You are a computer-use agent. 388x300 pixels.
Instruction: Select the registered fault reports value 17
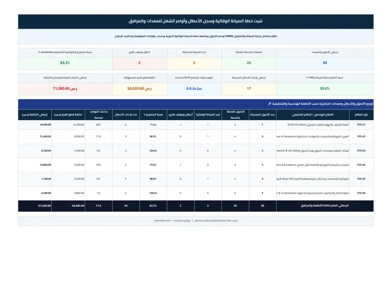tap(249, 88)
